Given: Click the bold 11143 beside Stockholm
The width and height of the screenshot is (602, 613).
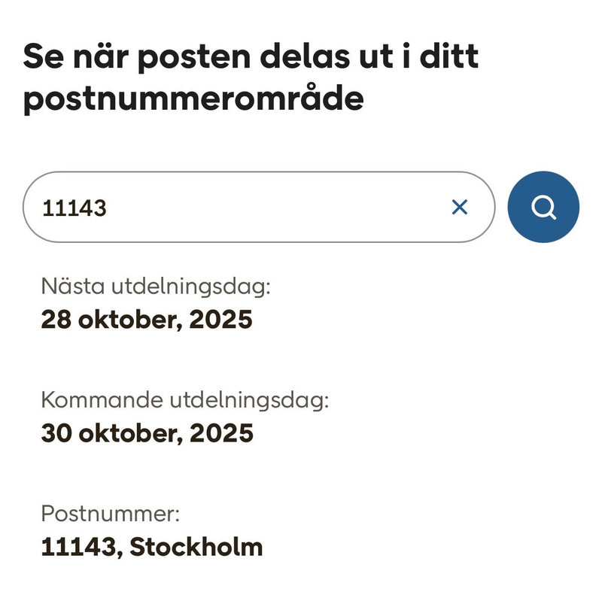Looking at the screenshot, I should click(x=80, y=547).
